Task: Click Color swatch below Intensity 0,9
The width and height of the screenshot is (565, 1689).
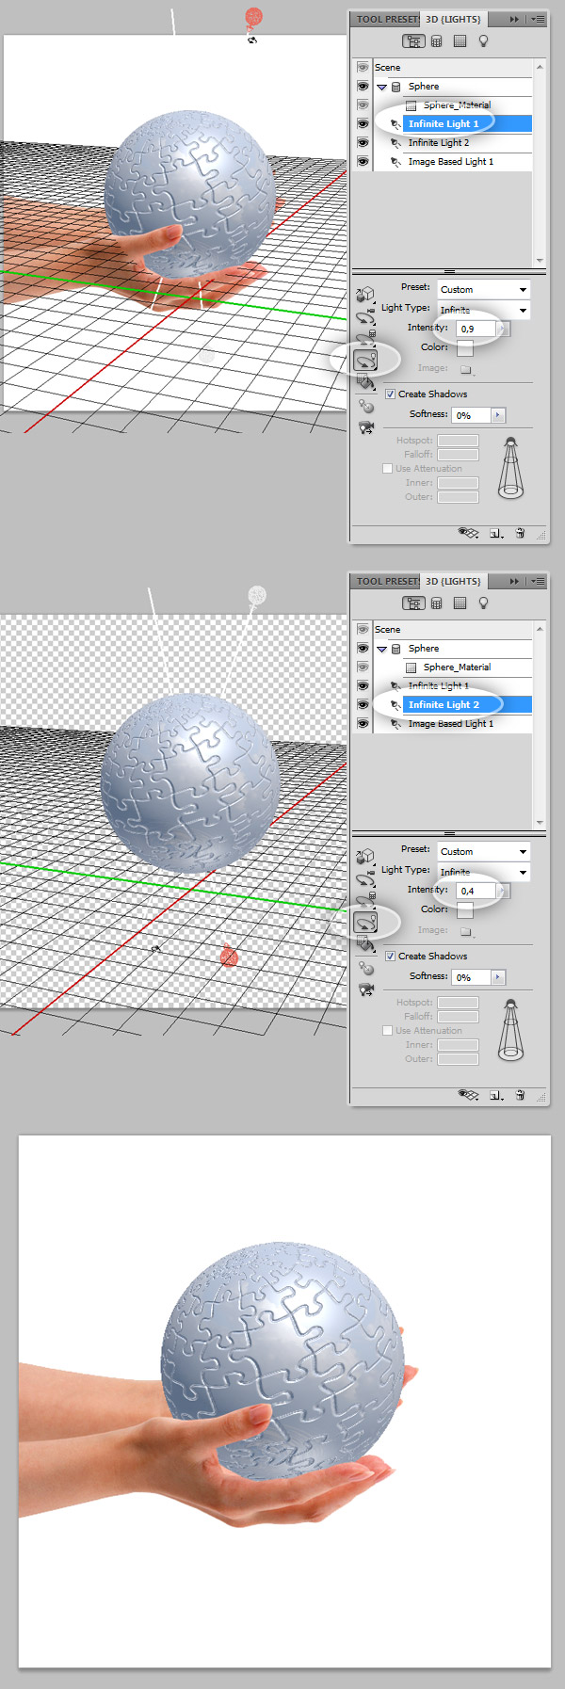Action: [x=465, y=348]
